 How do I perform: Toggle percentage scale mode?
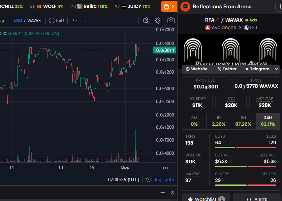(148, 180)
